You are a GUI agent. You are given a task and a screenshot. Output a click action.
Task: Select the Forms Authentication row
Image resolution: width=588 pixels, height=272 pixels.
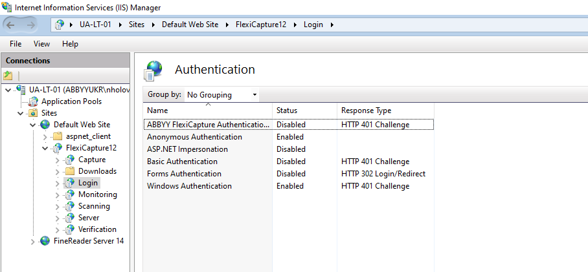289,174
